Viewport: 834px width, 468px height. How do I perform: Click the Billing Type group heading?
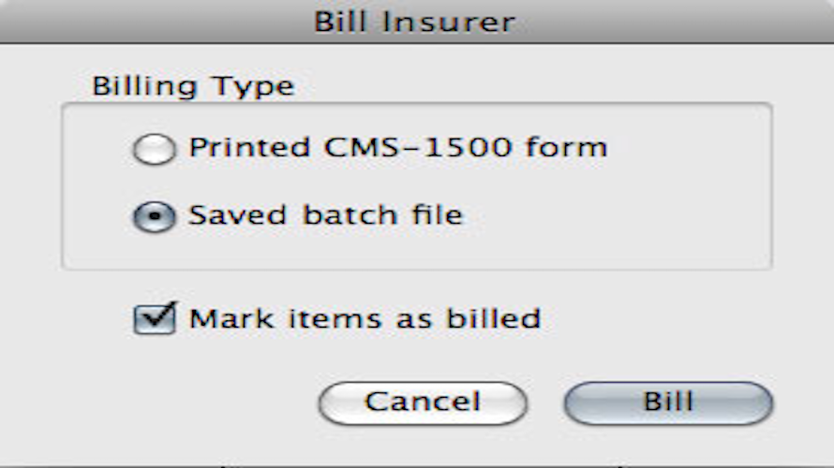tap(193, 86)
